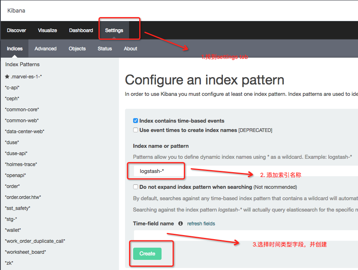Choose the *stg-* index pattern

tap(11, 219)
